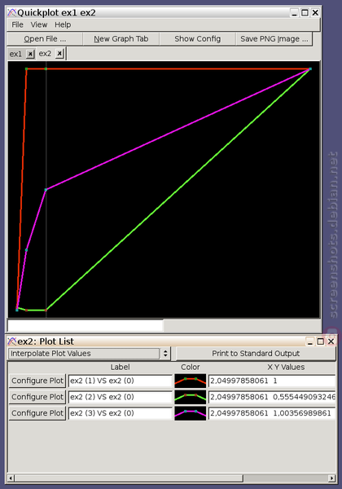Configure Plot for ex2 (1) row
The width and height of the screenshot is (342, 489).
click(x=37, y=381)
